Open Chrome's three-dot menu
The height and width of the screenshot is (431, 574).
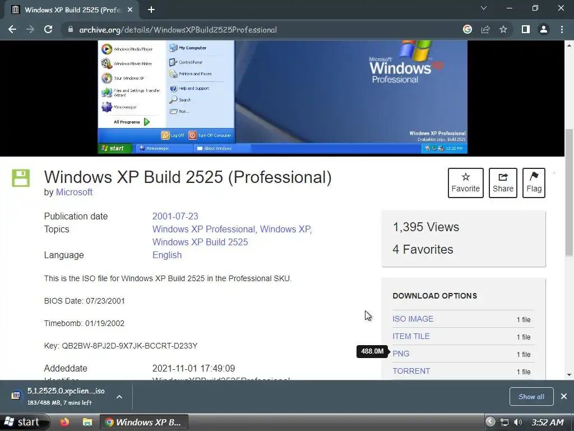click(562, 29)
